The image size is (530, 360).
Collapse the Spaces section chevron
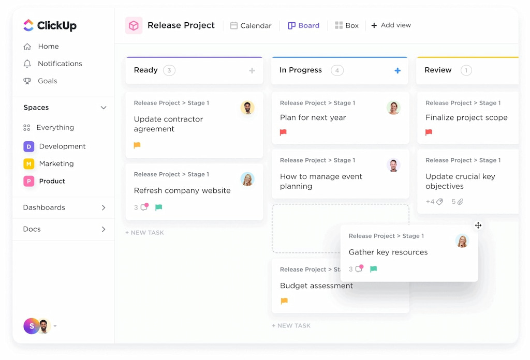tap(104, 108)
